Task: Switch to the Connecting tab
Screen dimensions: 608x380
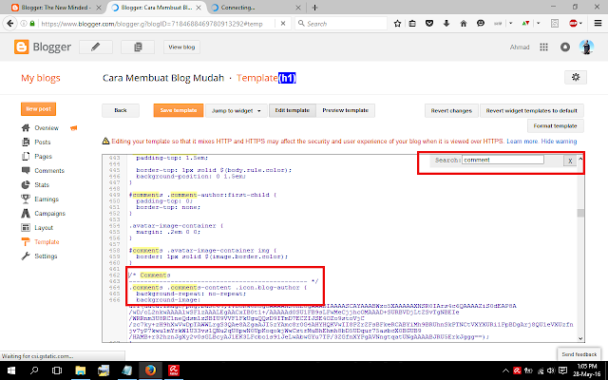Action: pos(256,8)
